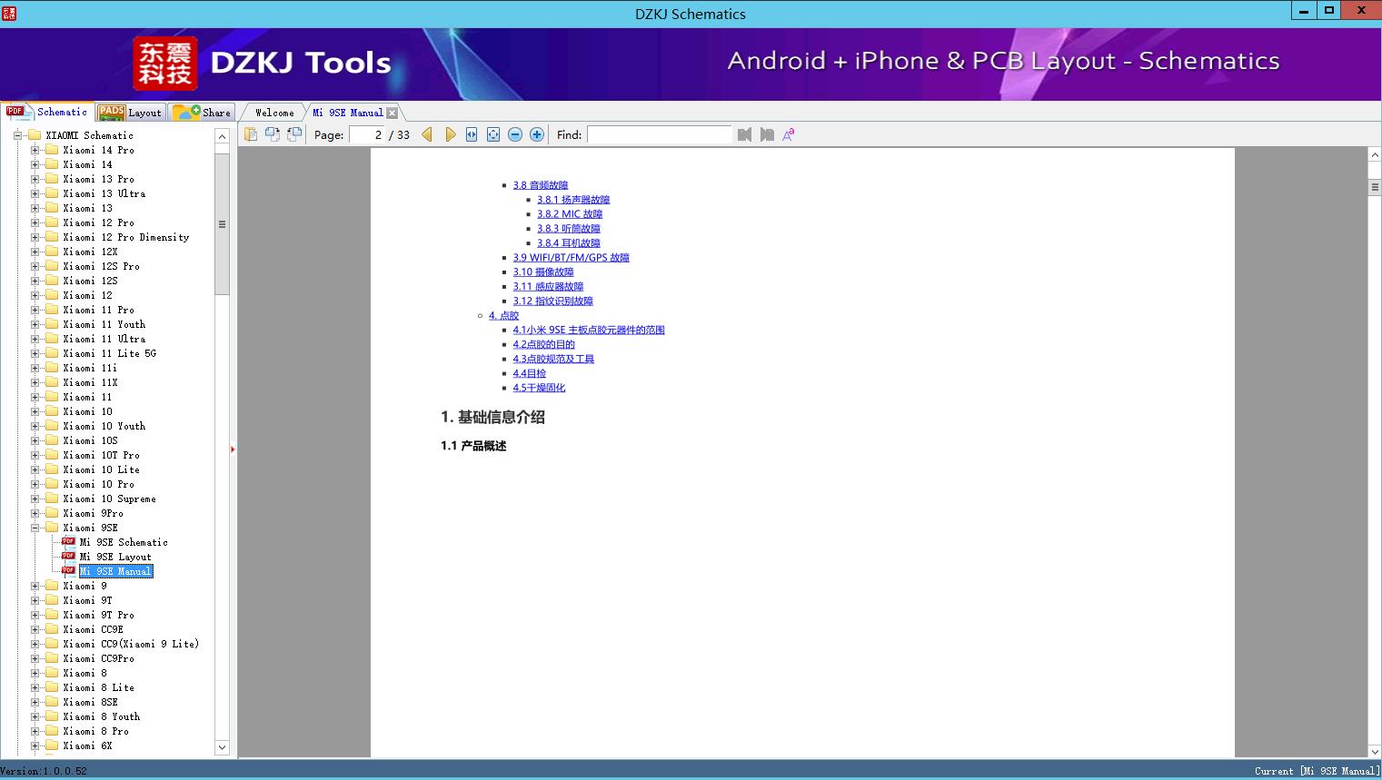Toggle match-case icon next to Find

[x=789, y=134]
